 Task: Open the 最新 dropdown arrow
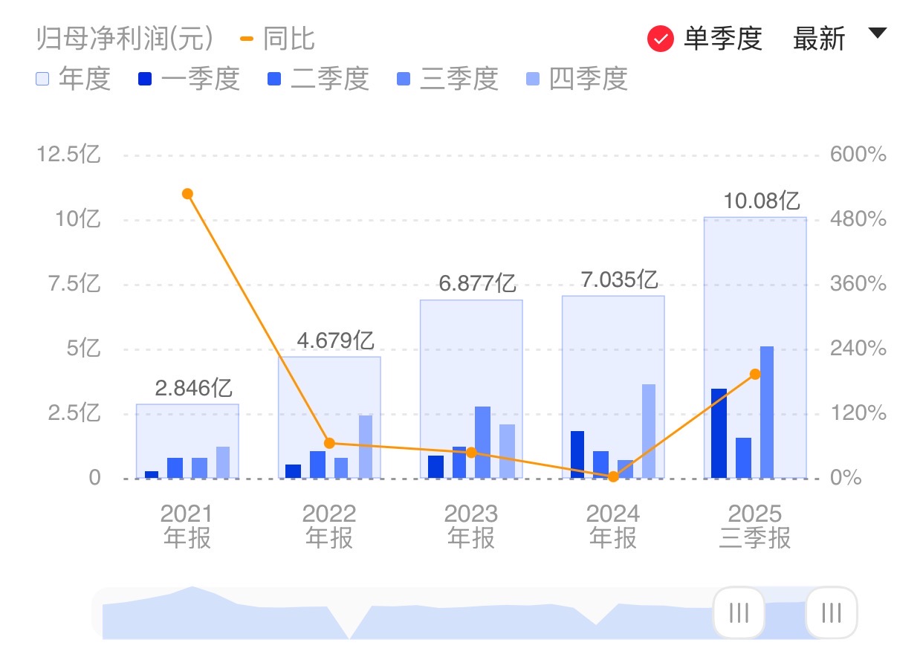(878, 33)
